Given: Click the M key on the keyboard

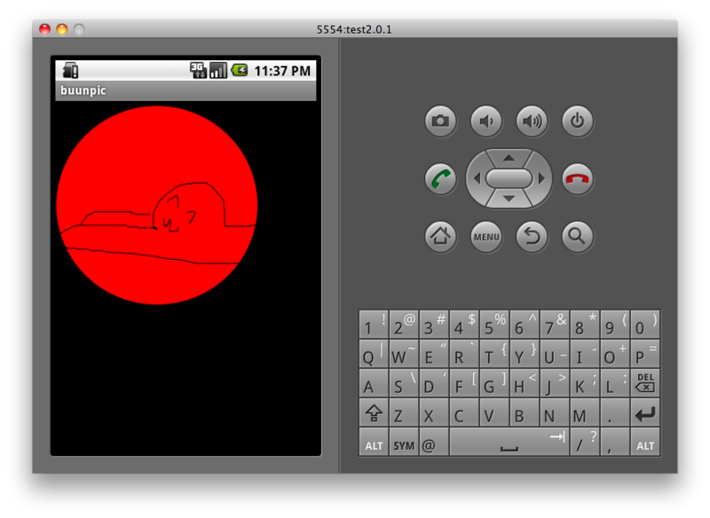Looking at the screenshot, I should point(585,413).
